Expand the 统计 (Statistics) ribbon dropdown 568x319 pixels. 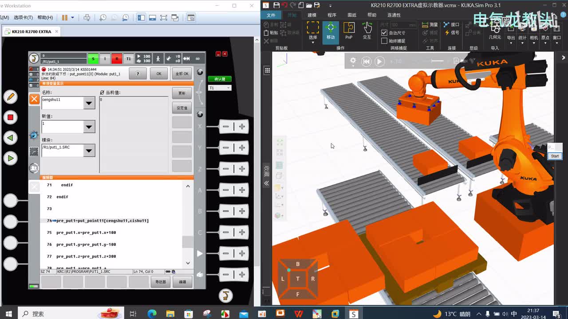point(522,43)
